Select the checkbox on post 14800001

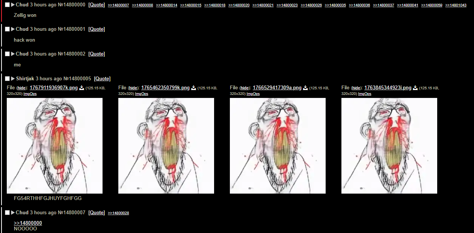[7, 29]
